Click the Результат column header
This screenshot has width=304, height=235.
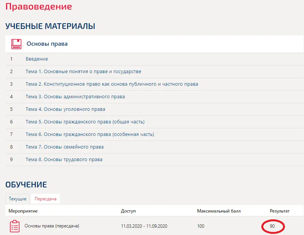tap(280, 211)
